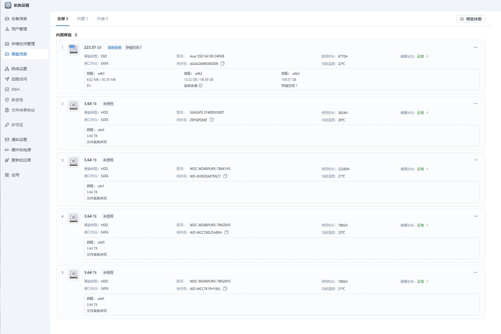Click the disk 4 hard drive icon
This screenshot has width=501, height=334.
click(73, 218)
